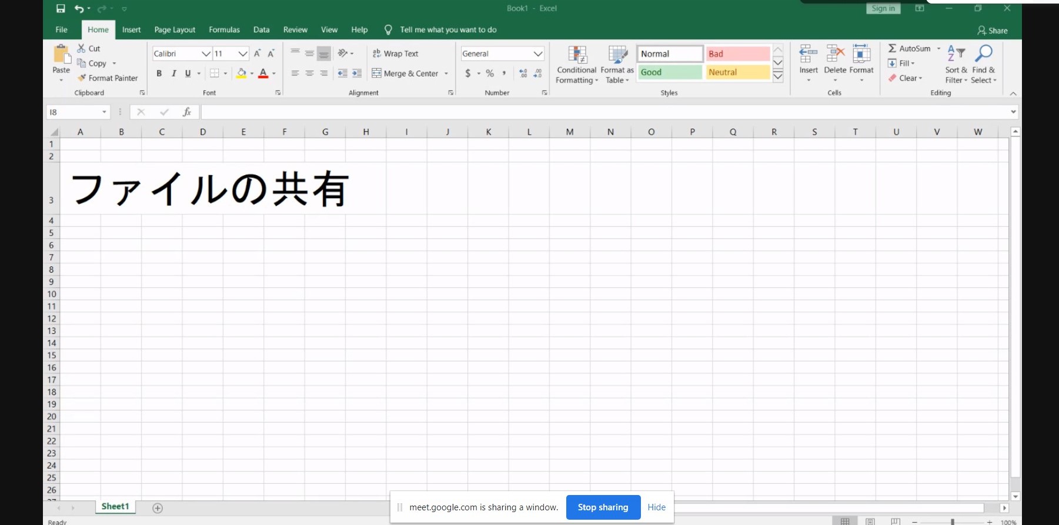Apply percent style
Image resolution: width=1059 pixels, height=525 pixels.
490,73
